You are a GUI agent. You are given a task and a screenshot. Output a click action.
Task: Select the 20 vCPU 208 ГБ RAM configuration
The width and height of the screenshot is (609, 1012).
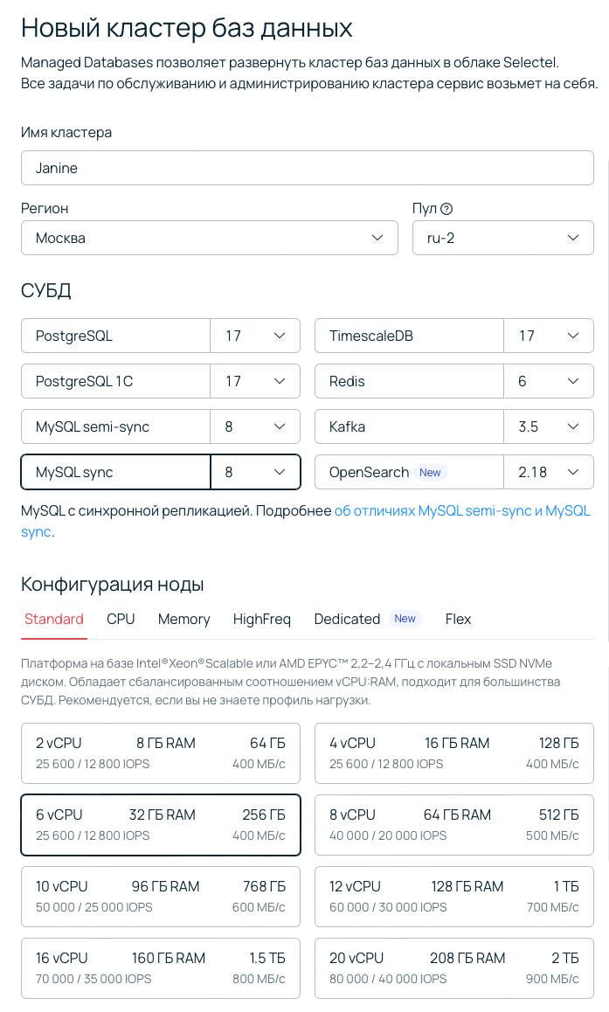click(x=454, y=967)
